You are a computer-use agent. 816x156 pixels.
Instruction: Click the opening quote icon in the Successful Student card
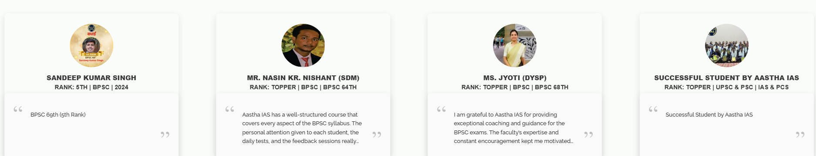pyautogui.click(x=653, y=109)
